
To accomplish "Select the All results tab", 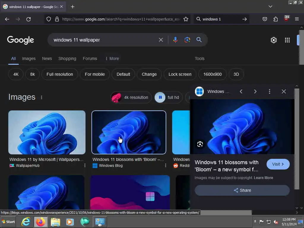I will (13, 58).
